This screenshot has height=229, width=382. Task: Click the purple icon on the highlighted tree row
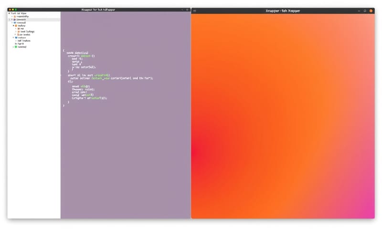coord(15,19)
